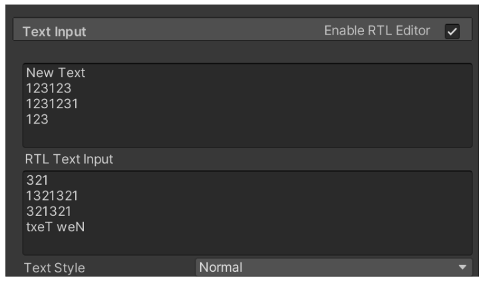Click the Enable RTL Editor label
The width and height of the screenshot is (489, 285).
[377, 31]
